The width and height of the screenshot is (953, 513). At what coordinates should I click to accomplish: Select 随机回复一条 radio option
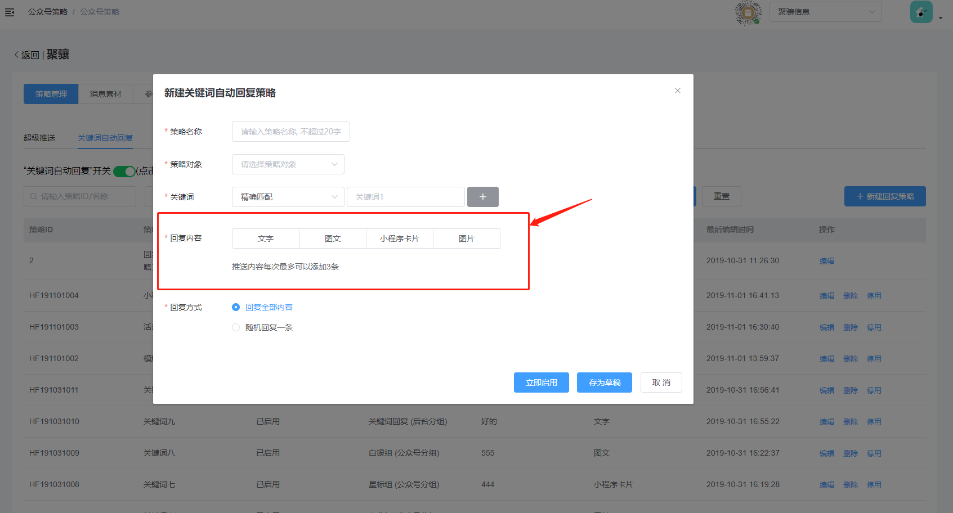(x=236, y=327)
